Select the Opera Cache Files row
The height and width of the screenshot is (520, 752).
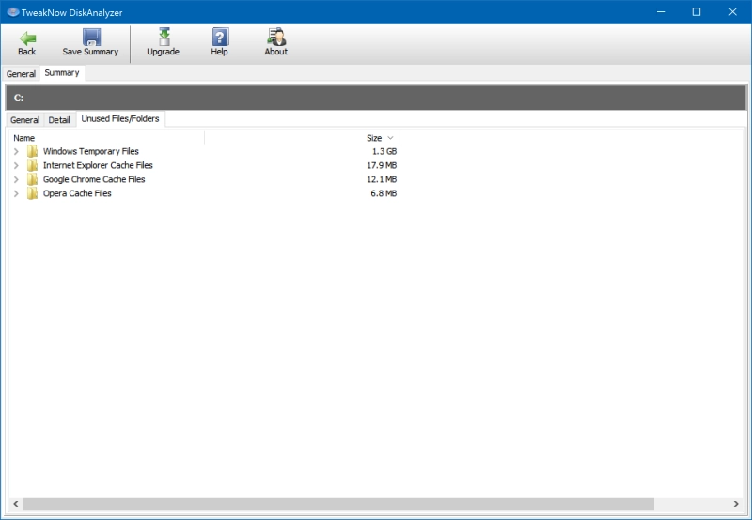tap(205, 193)
